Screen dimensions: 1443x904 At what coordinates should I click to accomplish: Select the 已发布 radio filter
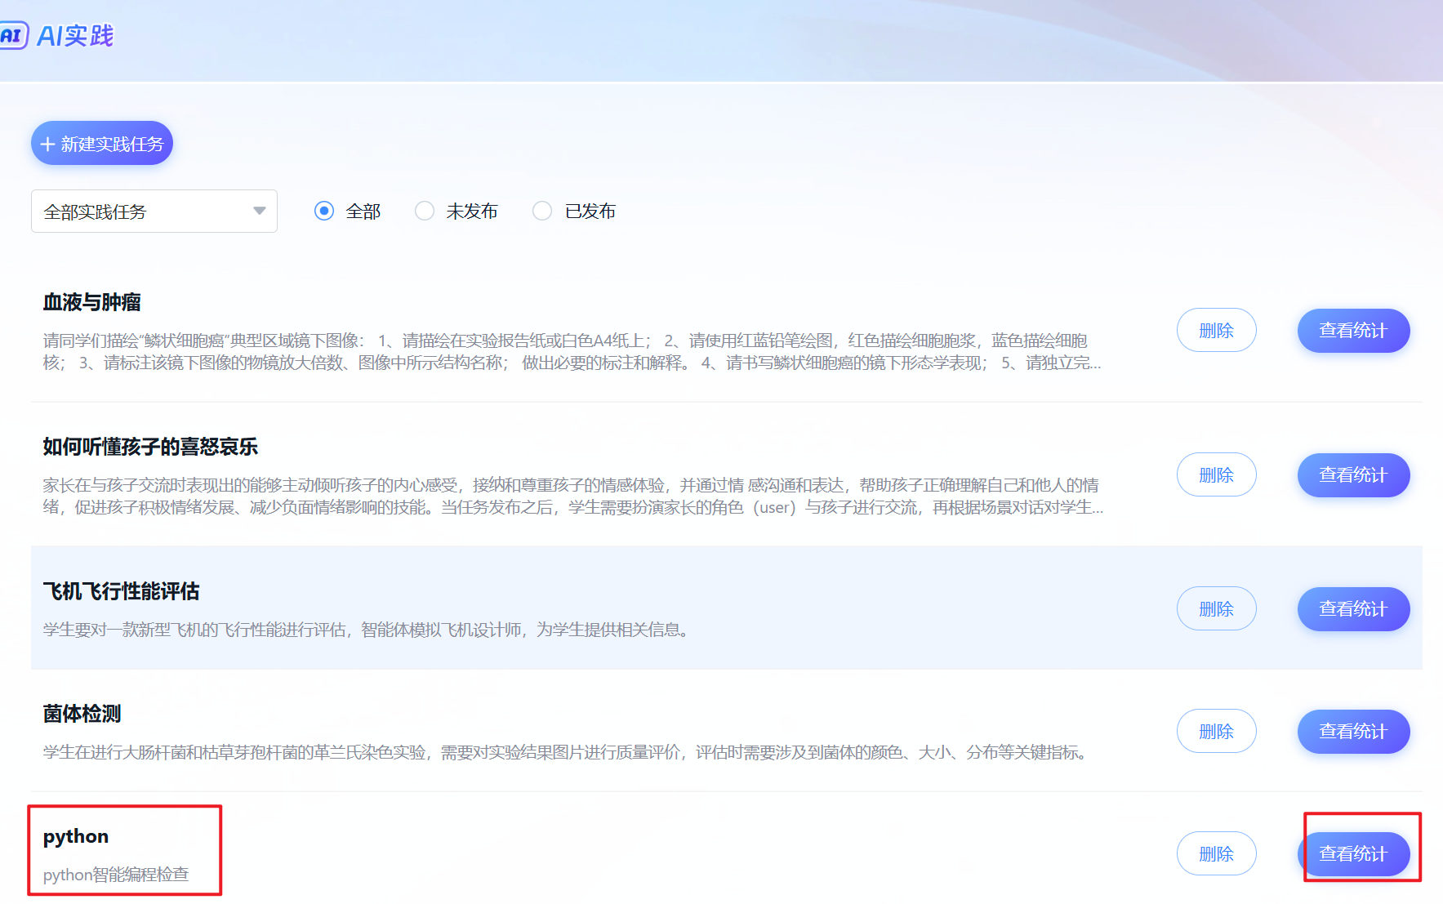point(542,212)
